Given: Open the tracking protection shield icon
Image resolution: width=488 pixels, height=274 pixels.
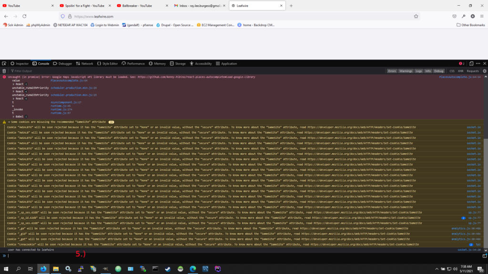Looking at the screenshot, I should 63,16.
